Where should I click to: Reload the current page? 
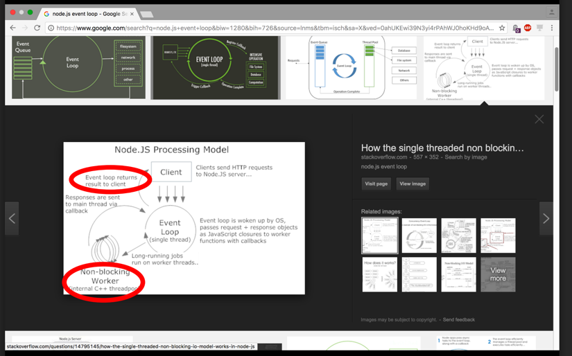pos(37,28)
